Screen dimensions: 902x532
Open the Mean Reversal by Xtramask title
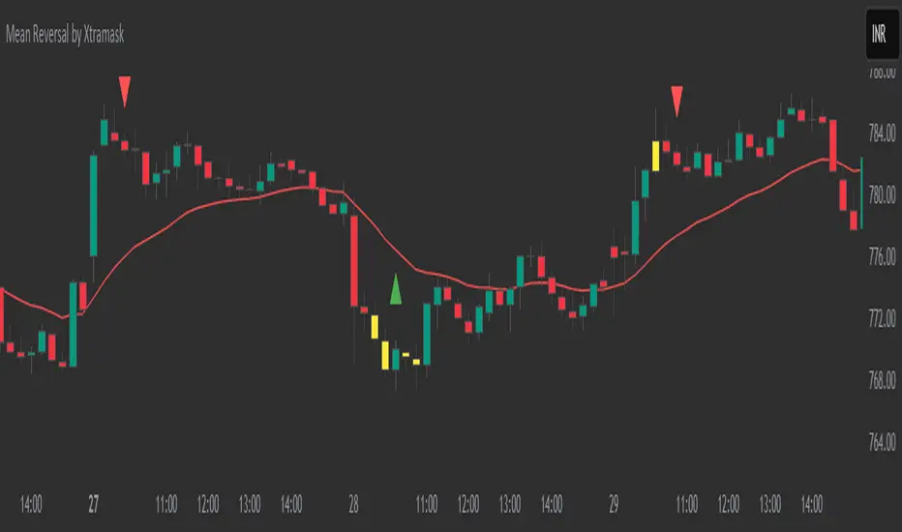tap(65, 36)
